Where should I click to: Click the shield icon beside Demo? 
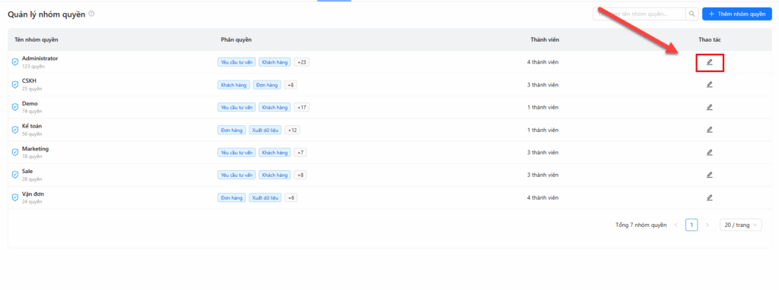[15, 107]
